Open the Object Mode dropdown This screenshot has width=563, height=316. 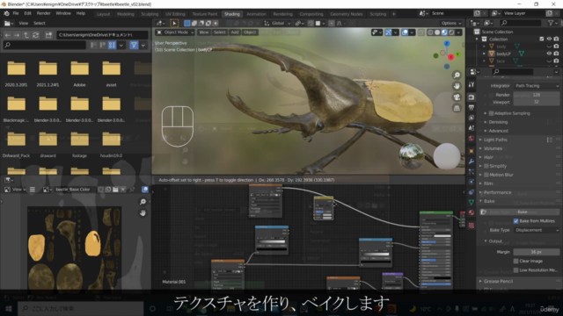click(x=175, y=32)
